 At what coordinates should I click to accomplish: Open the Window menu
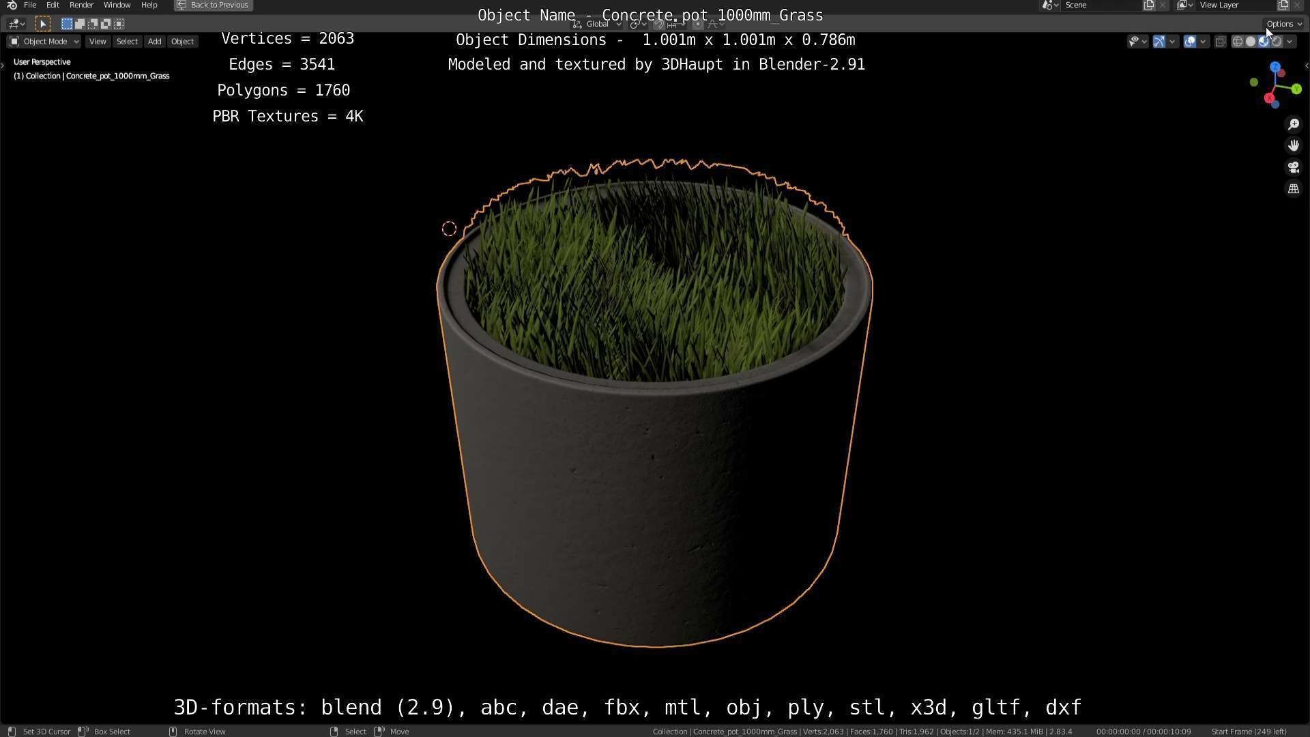117,5
